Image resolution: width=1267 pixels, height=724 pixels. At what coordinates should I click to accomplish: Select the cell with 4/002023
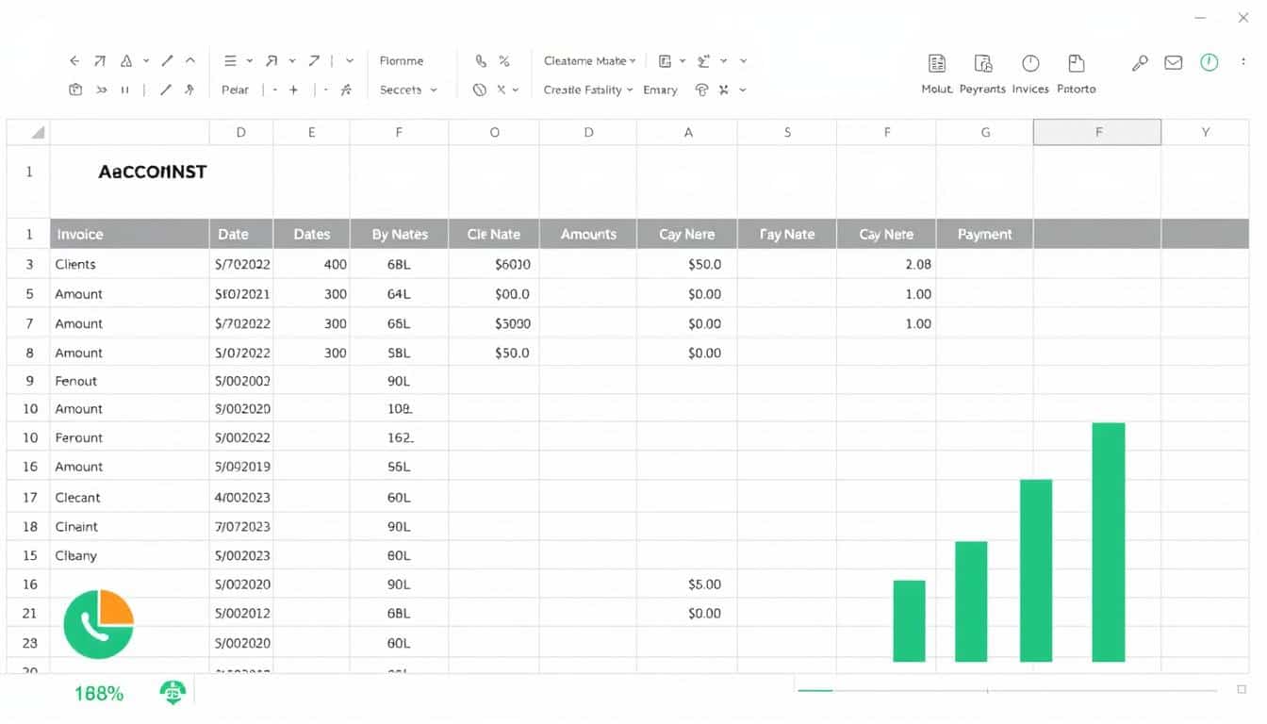pos(241,497)
